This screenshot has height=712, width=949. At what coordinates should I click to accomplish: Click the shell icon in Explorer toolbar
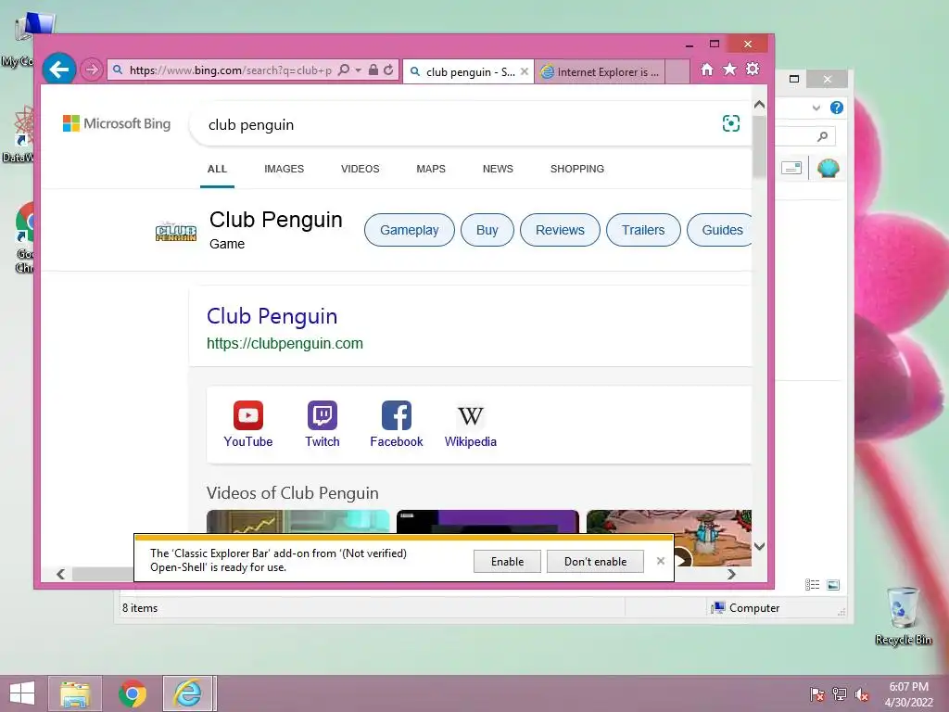(828, 168)
